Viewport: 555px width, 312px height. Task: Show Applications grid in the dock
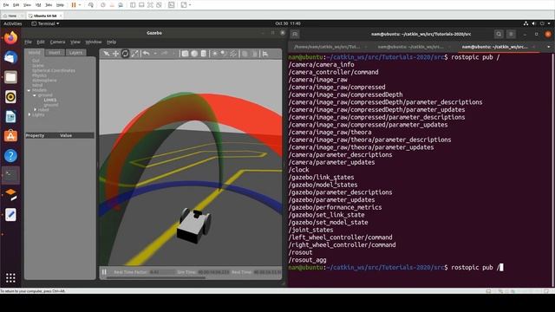pyautogui.click(x=10, y=278)
